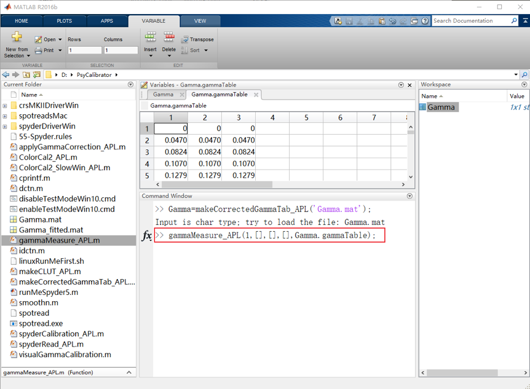Click in the Command Window prompt line
The width and height of the screenshot is (530, 389).
269,235
